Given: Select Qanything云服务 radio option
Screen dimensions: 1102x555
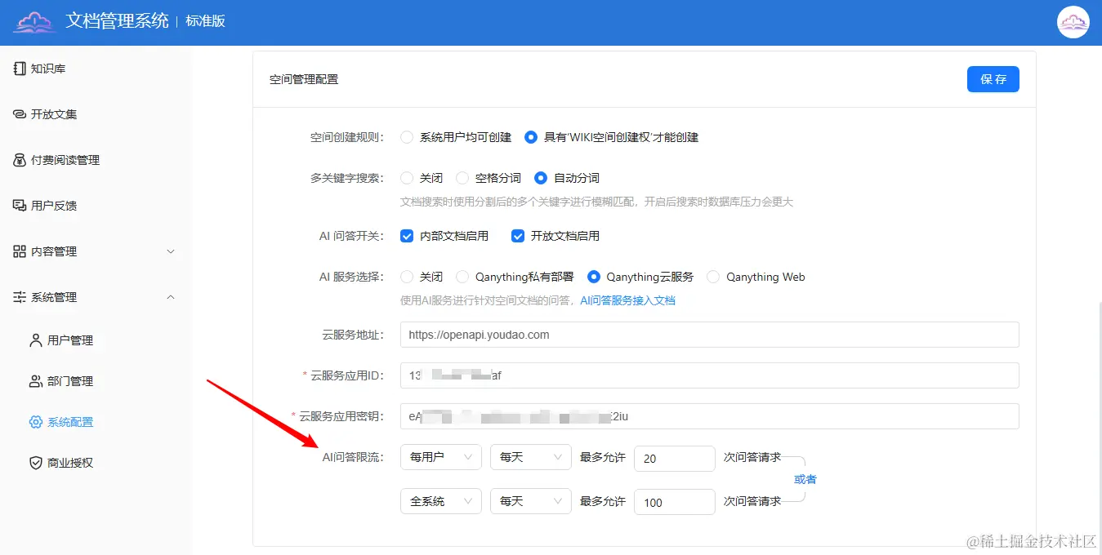Looking at the screenshot, I should click(594, 277).
